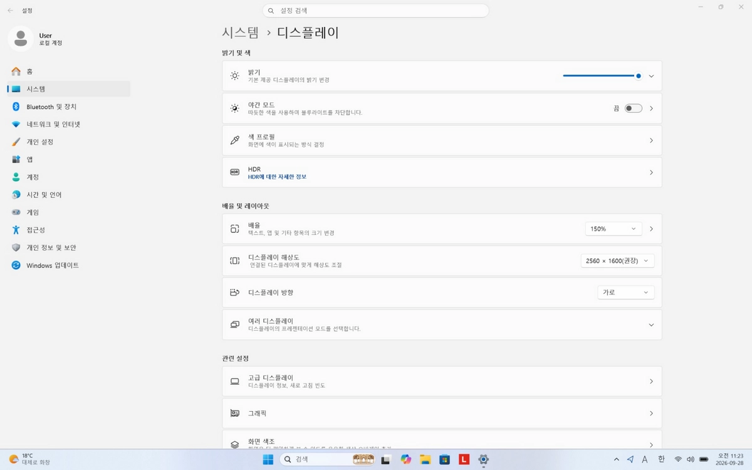This screenshot has height=470, width=752.
Task: Toggle the 야간 모드 switch
Action: click(634, 108)
